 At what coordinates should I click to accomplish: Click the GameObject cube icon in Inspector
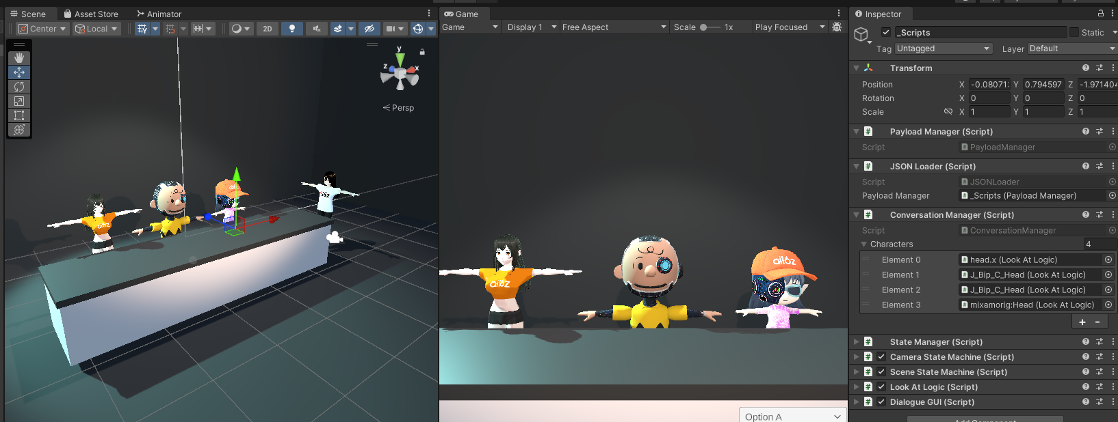(861, 34)
